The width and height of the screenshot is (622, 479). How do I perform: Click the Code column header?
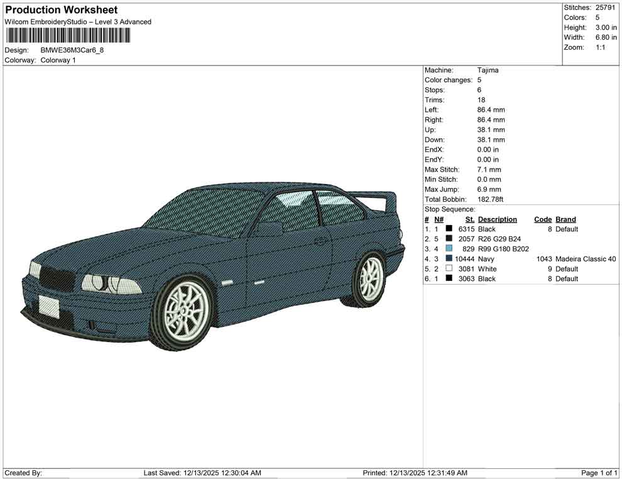(543, 219)
